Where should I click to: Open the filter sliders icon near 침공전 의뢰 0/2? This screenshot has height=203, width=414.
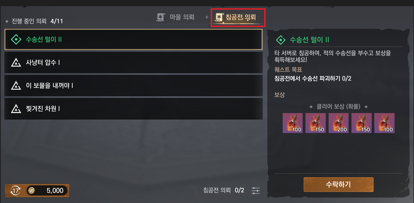[256, 191]
